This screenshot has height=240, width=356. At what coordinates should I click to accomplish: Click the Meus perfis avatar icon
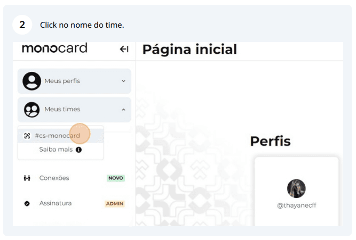click(32, 81)
